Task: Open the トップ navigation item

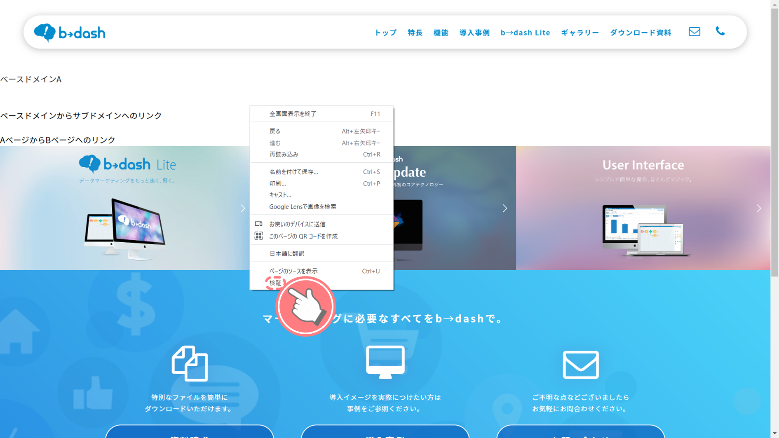Action: tap(385, 33)
